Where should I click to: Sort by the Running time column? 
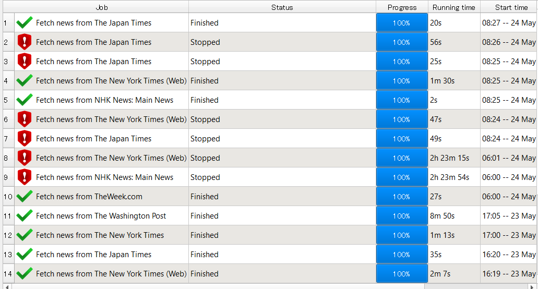[x=453, y=7]
